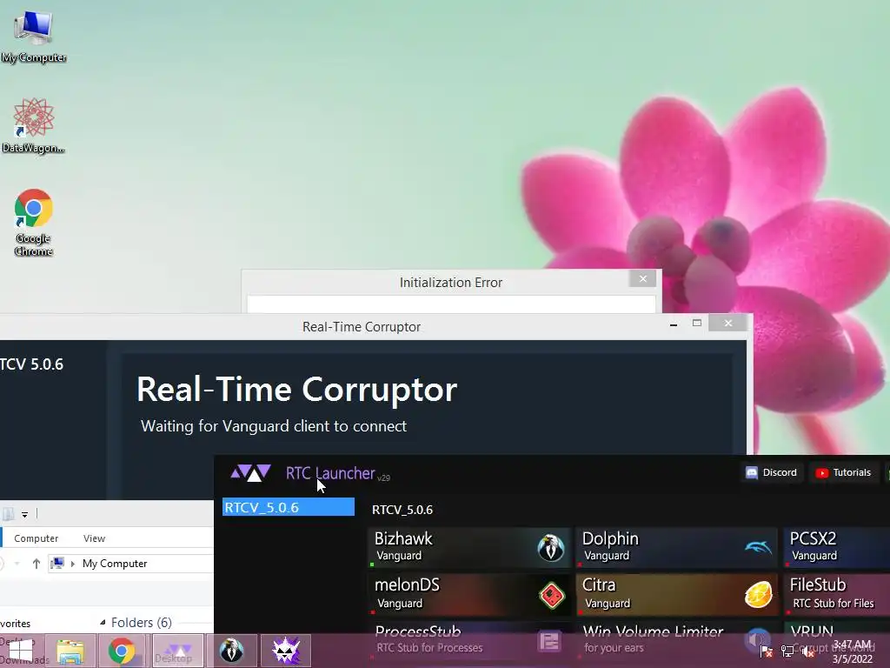The width and height of the screenshot is (890, 668).
Task: Collapse the Folders (6) group
Action: coord(103,623)
